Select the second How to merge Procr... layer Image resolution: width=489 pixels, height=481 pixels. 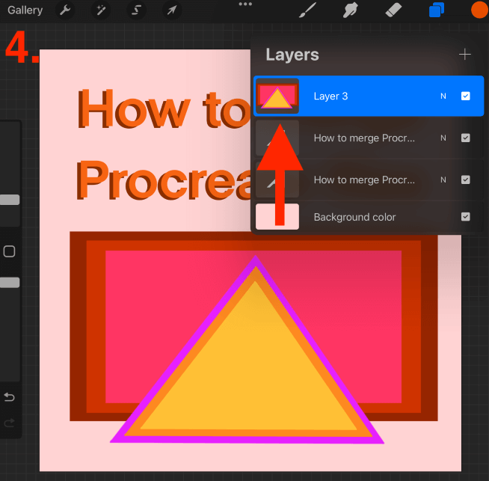coord(369,180)
